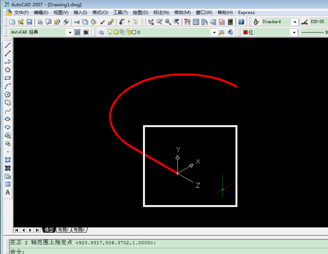Open the 编辑(E) menu
The image size is (328, 254).
[41, 13]
